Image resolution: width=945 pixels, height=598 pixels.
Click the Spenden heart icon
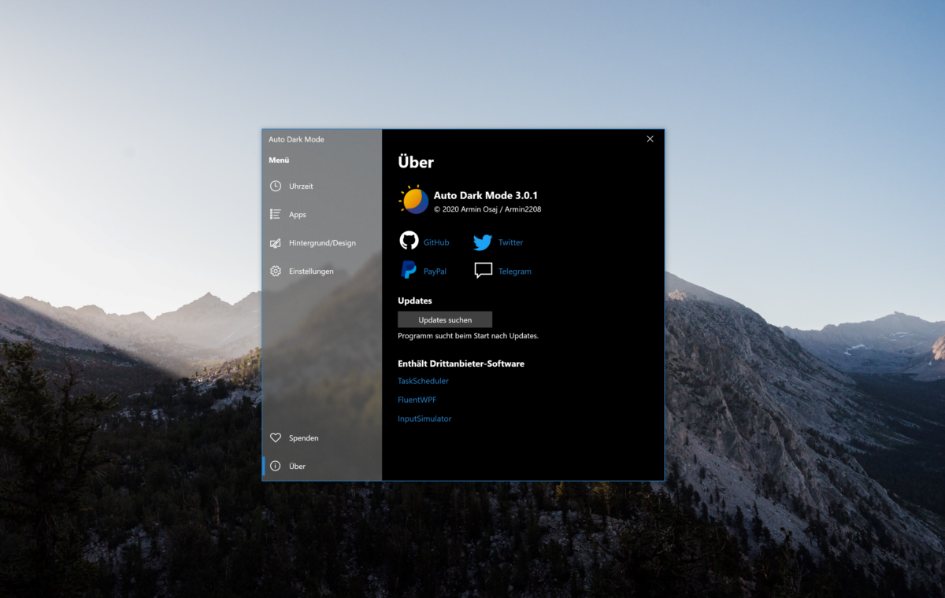(x=276, y=437)
